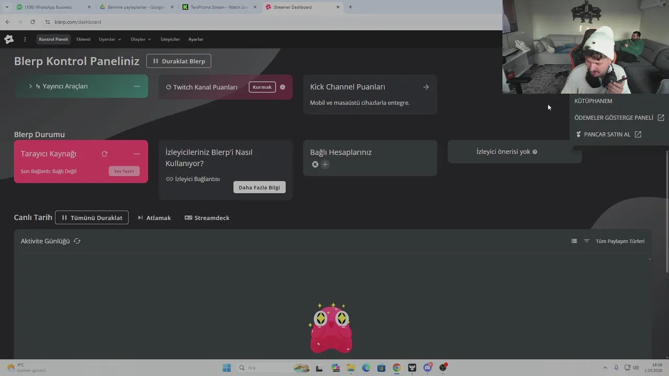Open the Ayarlar menu item
The image size is (669, 376).
point(195,39)
